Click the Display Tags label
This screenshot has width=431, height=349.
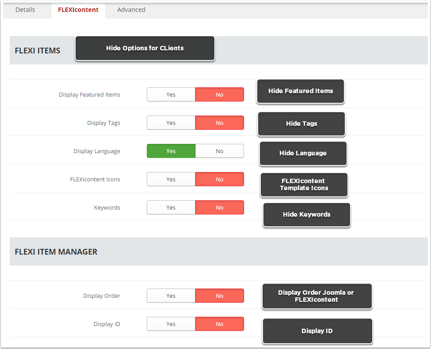[x=103, y=123]
